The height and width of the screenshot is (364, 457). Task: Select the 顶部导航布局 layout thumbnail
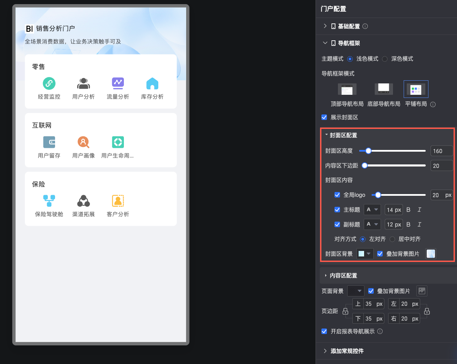click(x=347, y=89)
